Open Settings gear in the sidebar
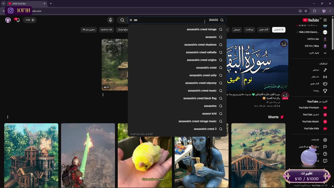This screenshot has width=334, height=188. pyautogui.click(x=325, y=140)
